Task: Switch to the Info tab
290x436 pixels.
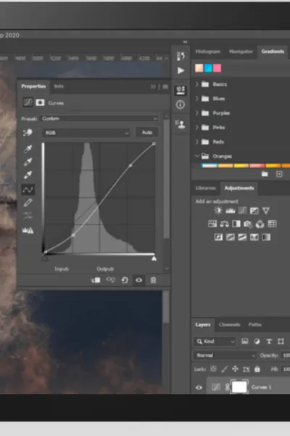Action: click(x=59, y=86)
